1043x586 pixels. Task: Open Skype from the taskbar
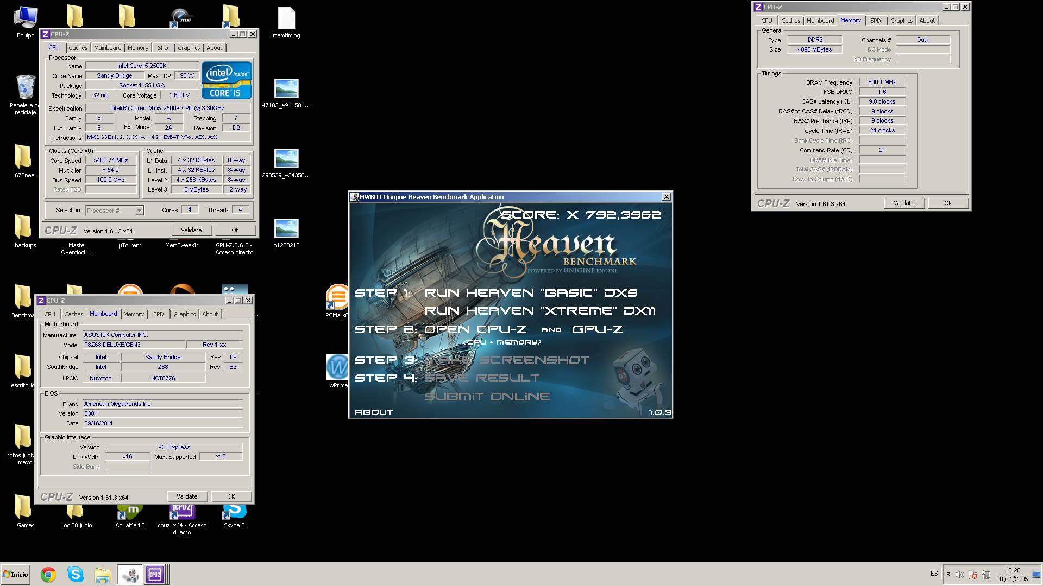point(76,575)
